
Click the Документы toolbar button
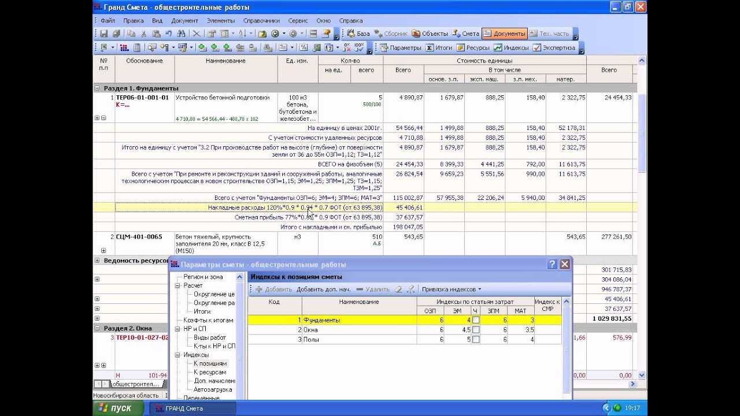504,34
